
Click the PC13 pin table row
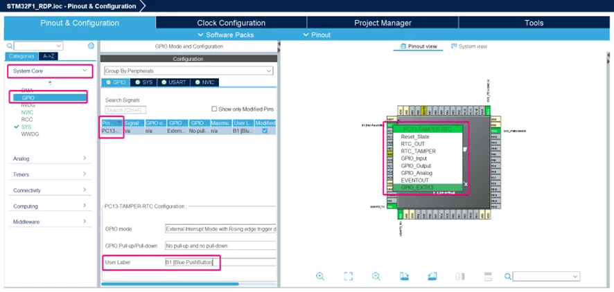[188, 131]
